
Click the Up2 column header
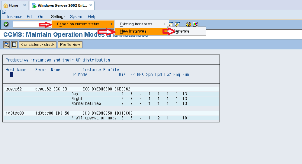[x=168, y=74]
